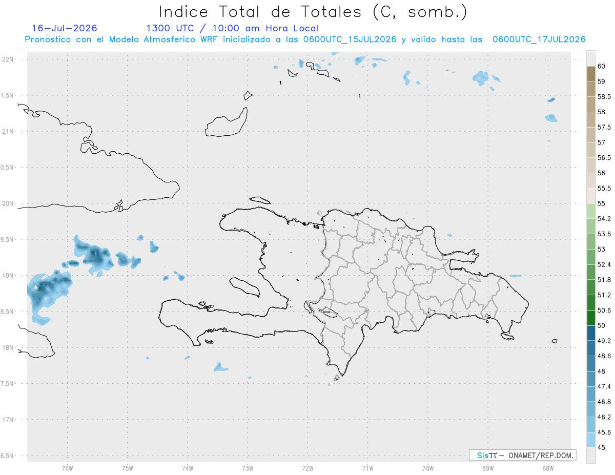Click the "59" colorbar value

602,81
